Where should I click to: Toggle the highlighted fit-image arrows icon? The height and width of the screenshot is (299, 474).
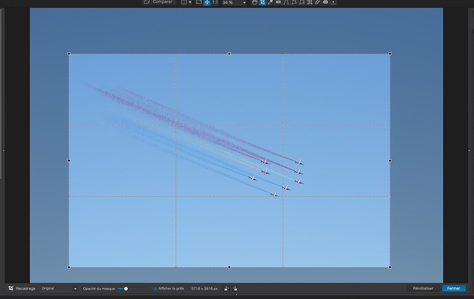207,2
